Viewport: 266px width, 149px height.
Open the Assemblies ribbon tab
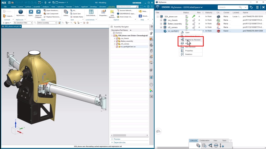[x=37, y=7]
